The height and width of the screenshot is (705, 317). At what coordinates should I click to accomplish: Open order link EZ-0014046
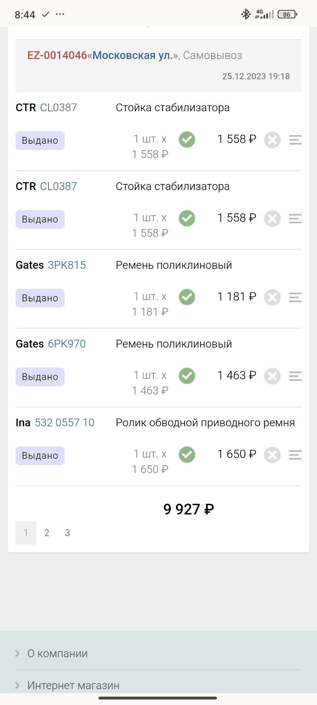(x=57, y=55)
